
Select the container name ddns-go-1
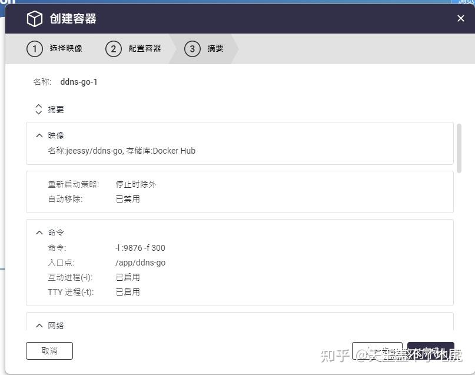pos(78,82)
